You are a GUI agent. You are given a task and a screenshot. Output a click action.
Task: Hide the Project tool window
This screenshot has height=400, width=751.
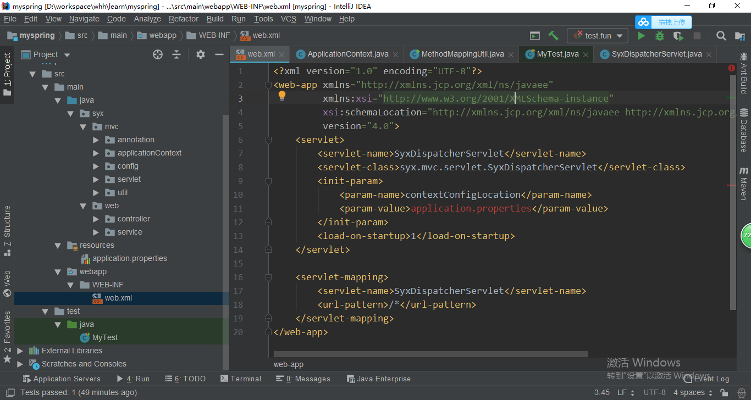pyautogui.click(x=219, y=54)
